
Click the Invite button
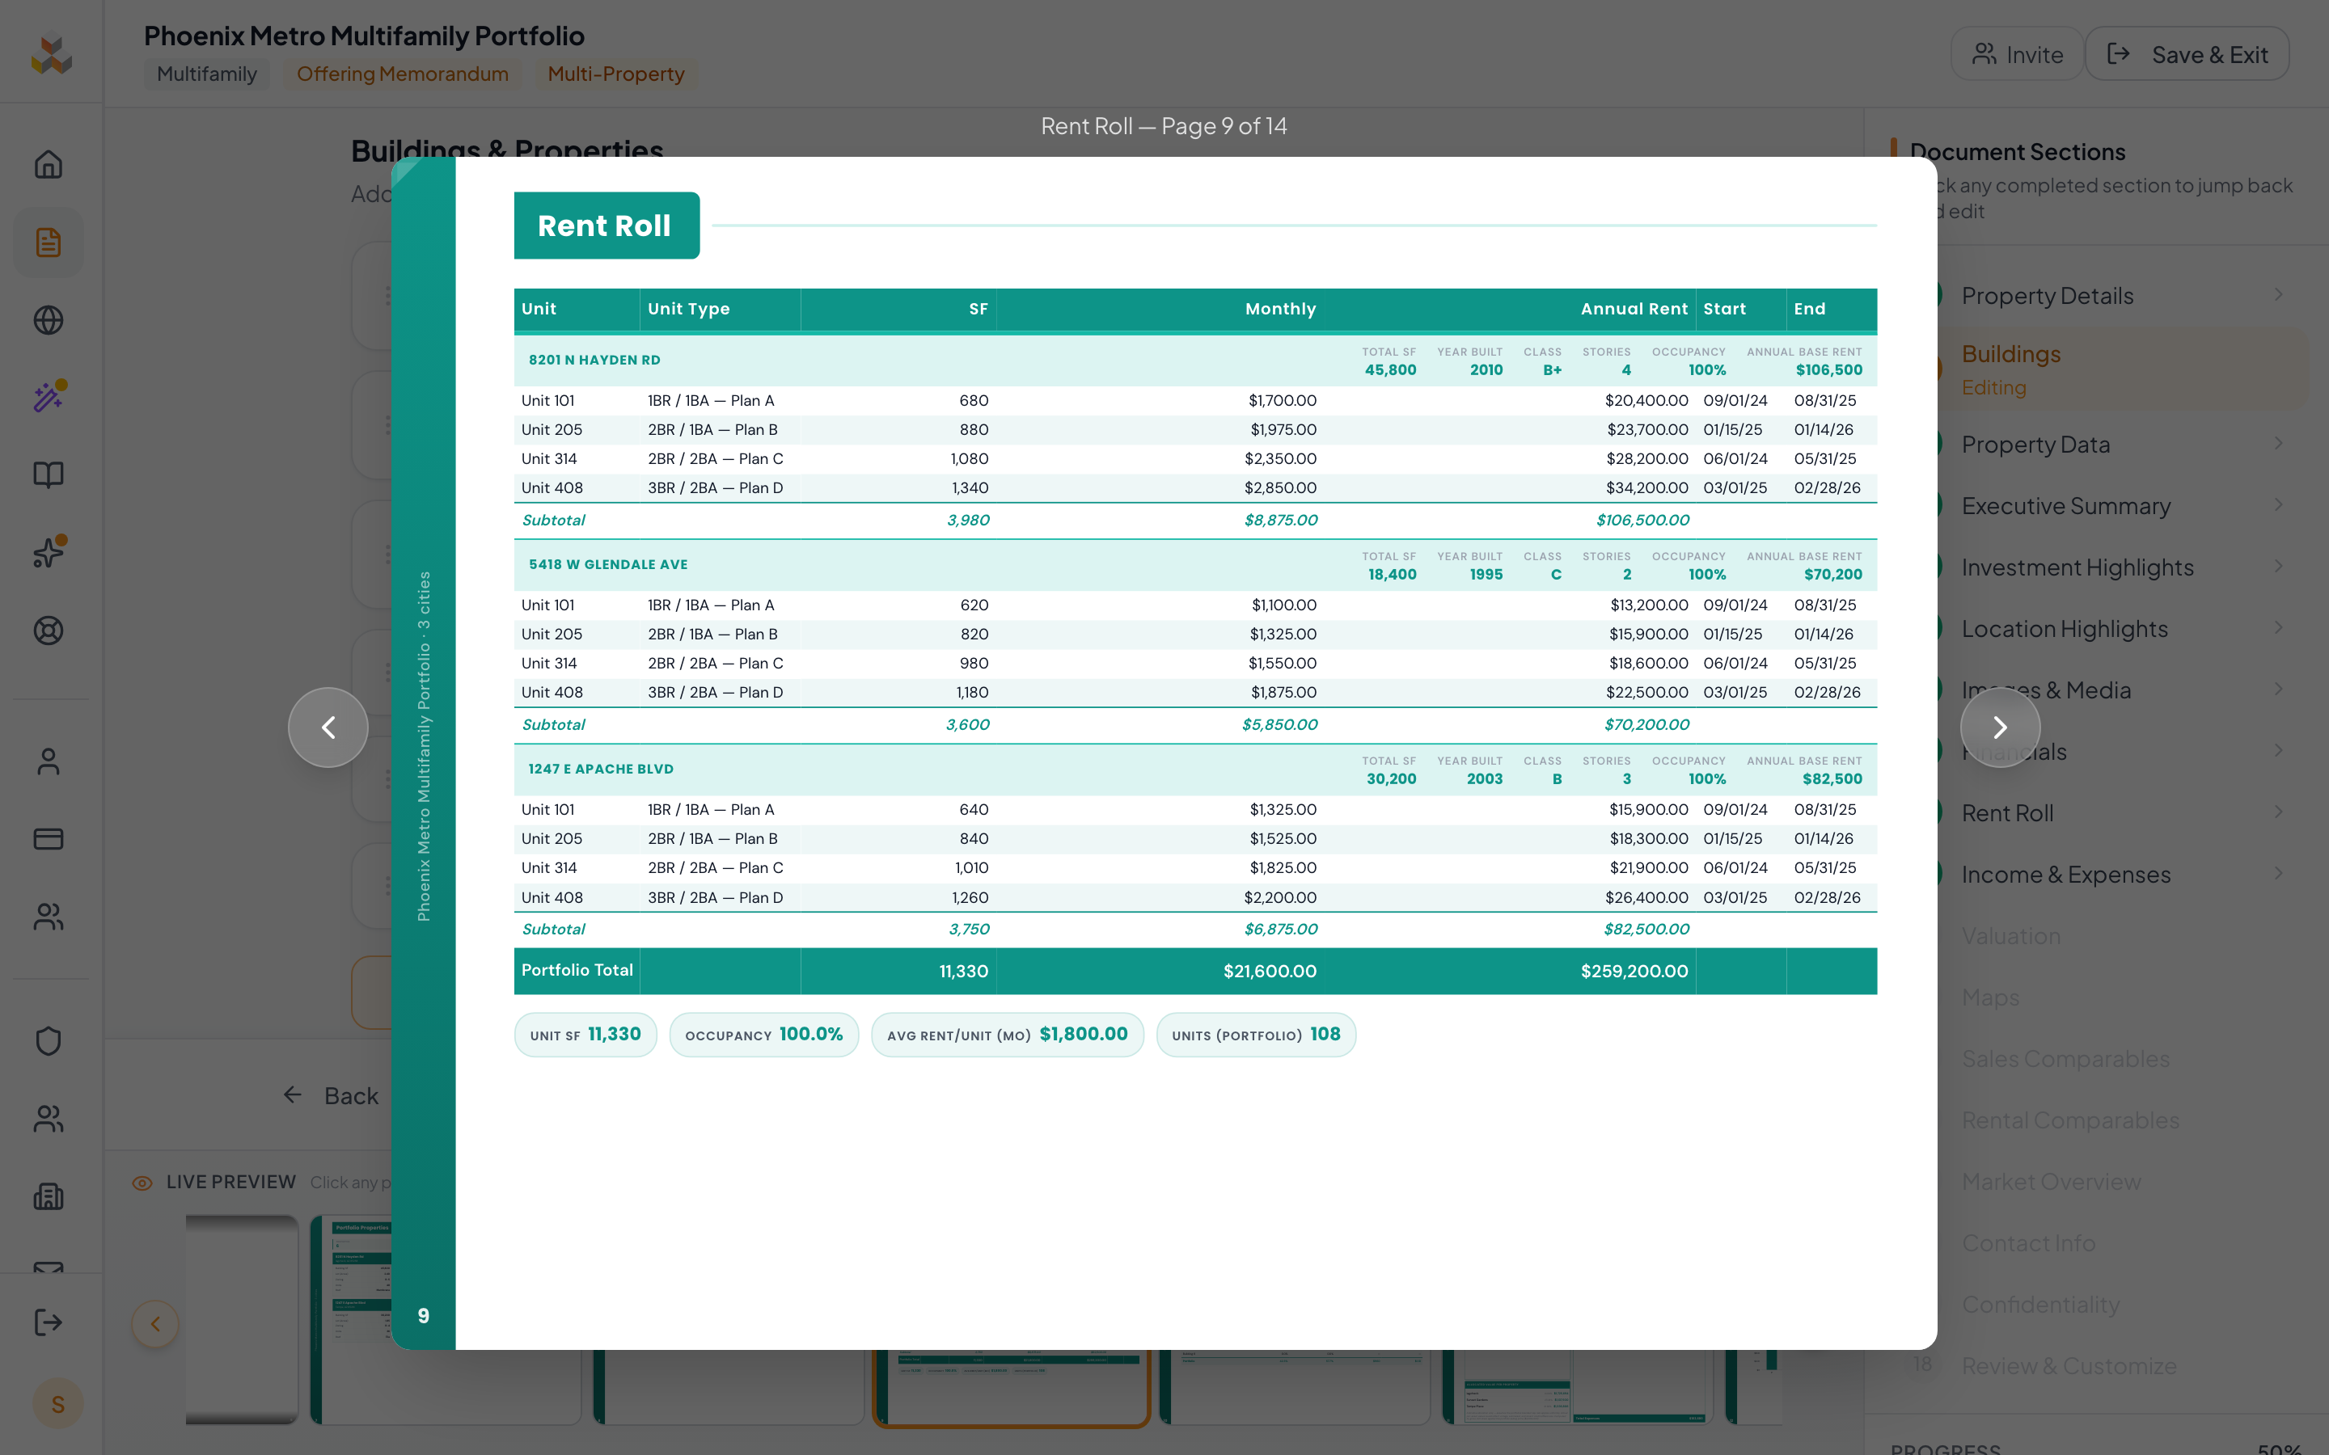pos(2017,54)
